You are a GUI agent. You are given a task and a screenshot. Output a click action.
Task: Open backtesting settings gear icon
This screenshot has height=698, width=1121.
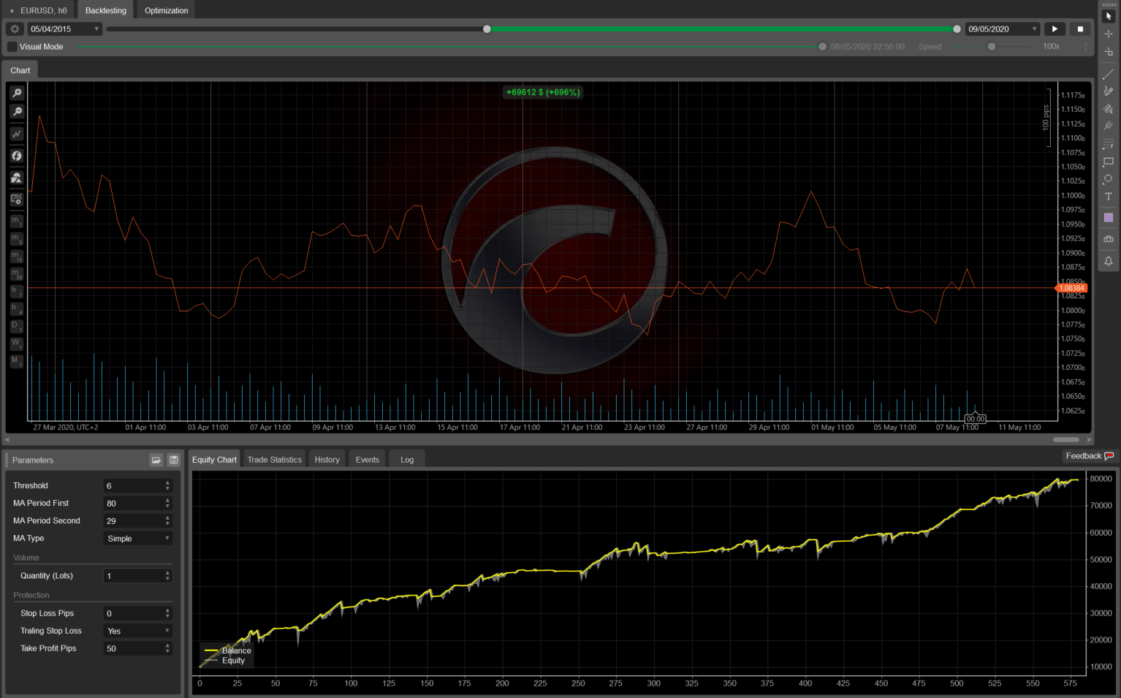click(x=15, y=29)
